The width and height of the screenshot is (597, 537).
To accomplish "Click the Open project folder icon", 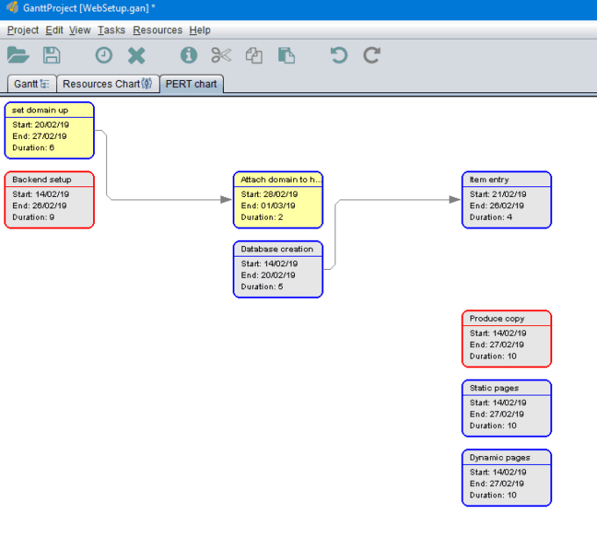I will (18, 55).
